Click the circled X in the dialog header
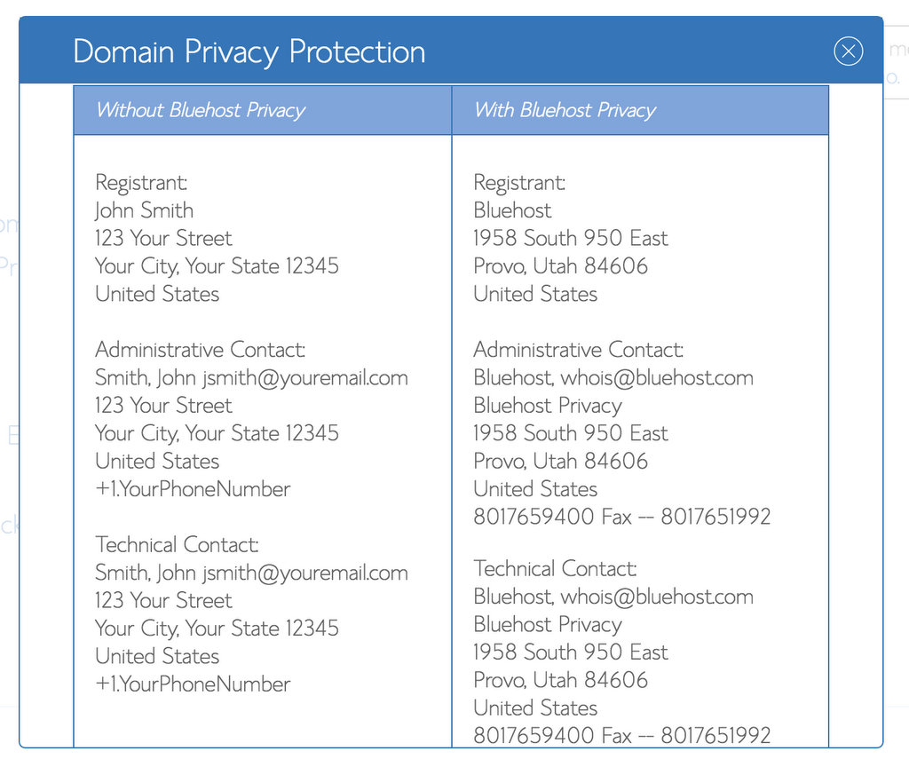Image resolution: width=909 pixels, height=775 pixels. [x=849, y=51]
